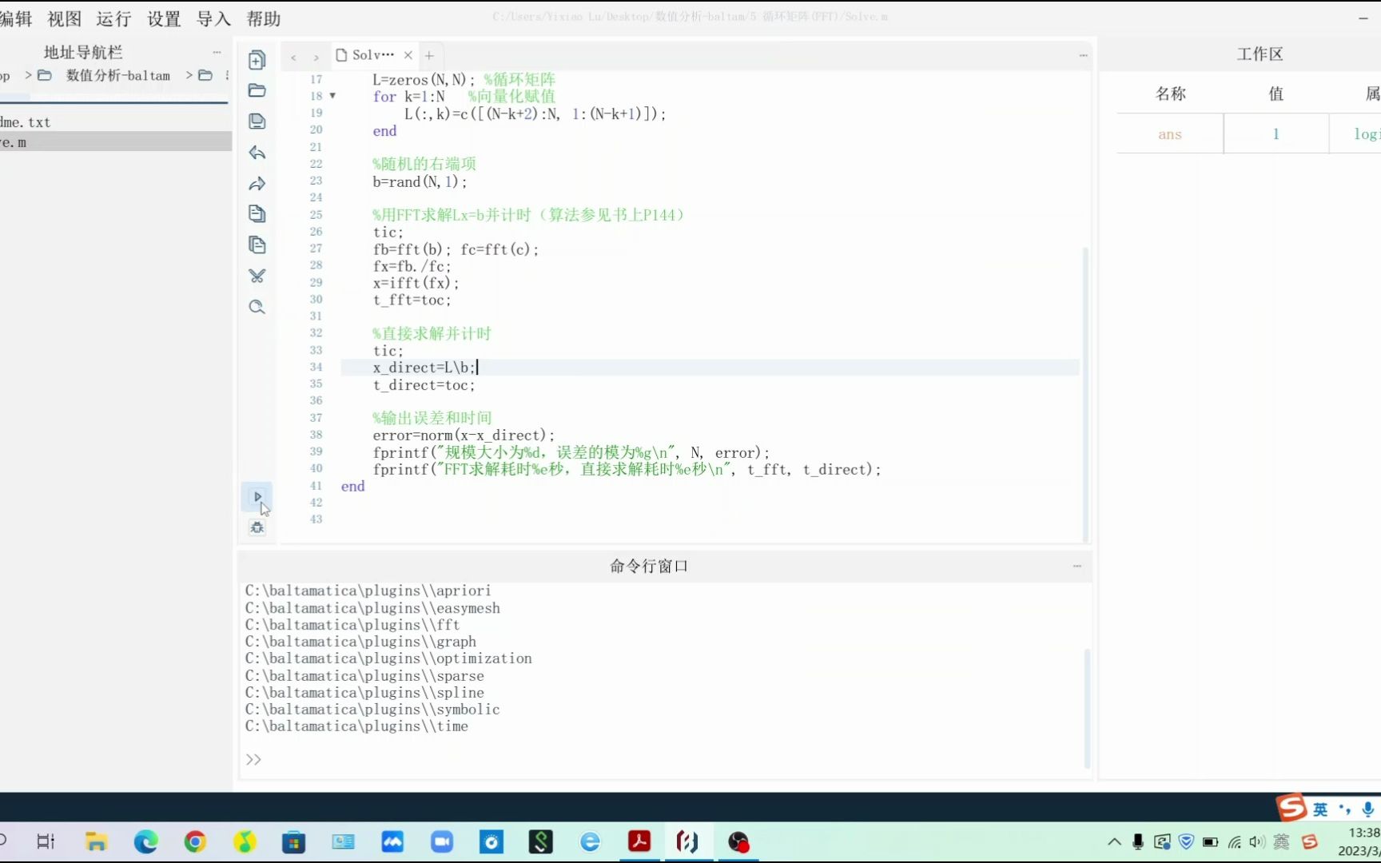Open the 运行 menu

(113, 19)
